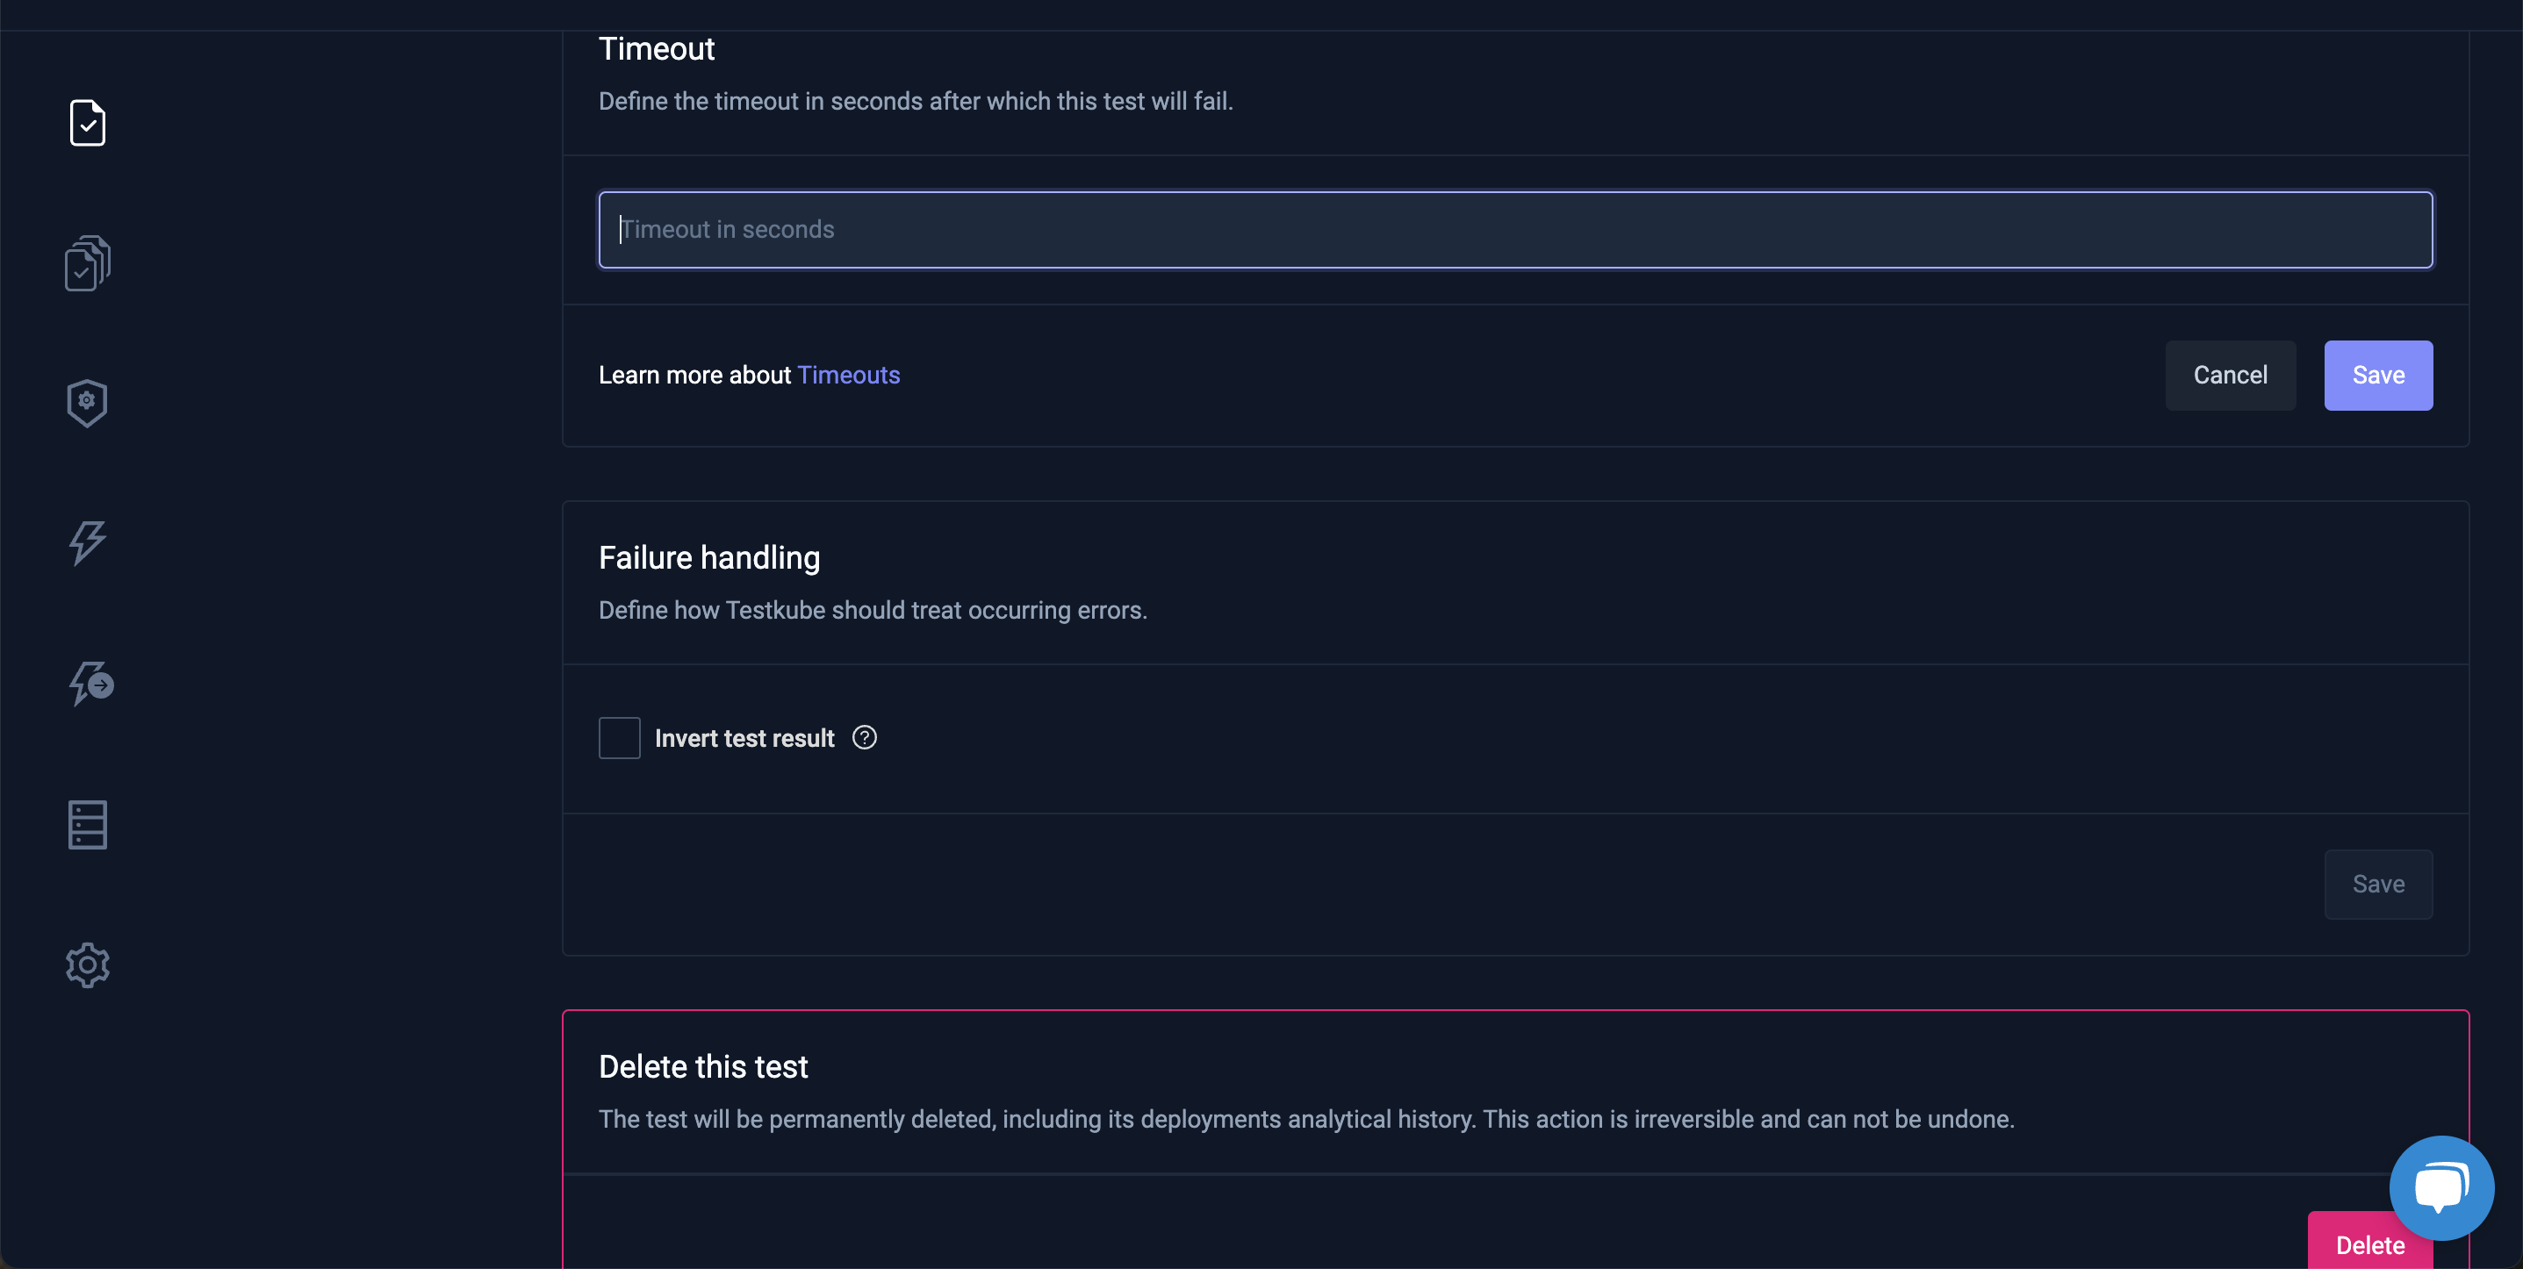Click the pink Delete button
This screenshot has height=1269, width=2523.
click(2369, 1244)
